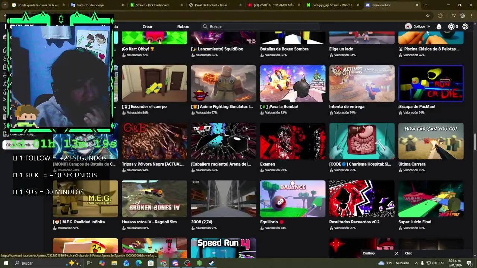Open the Charisma Hospital game thumbnail
Screen dimensions: 477x268
(362, 141)
